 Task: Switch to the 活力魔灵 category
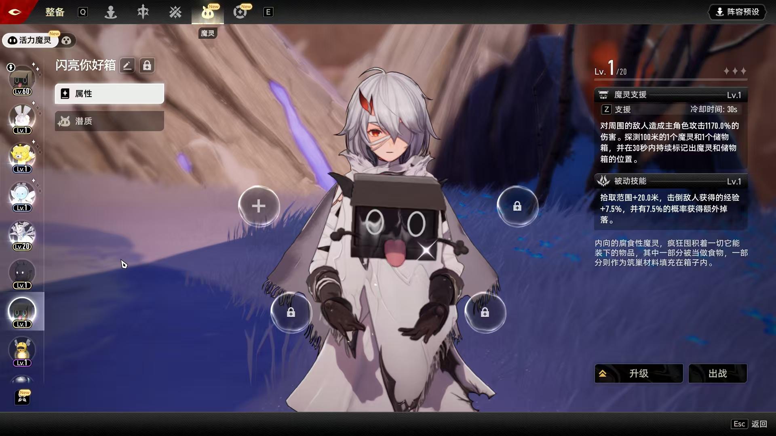point(31,40)
